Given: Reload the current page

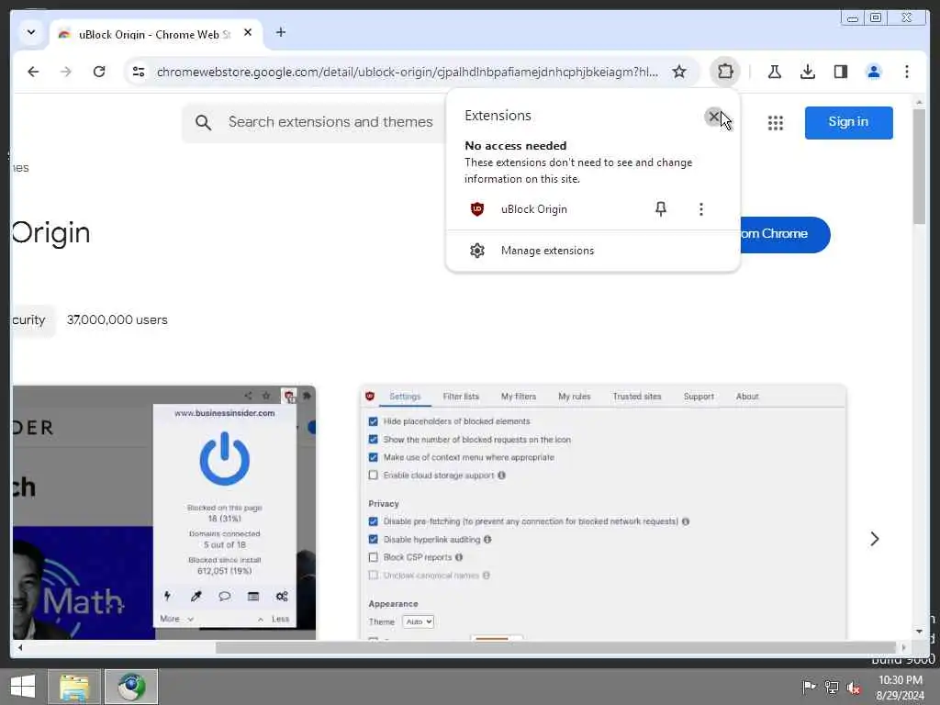Looking at the screenshot, I should tap(99, 72).
